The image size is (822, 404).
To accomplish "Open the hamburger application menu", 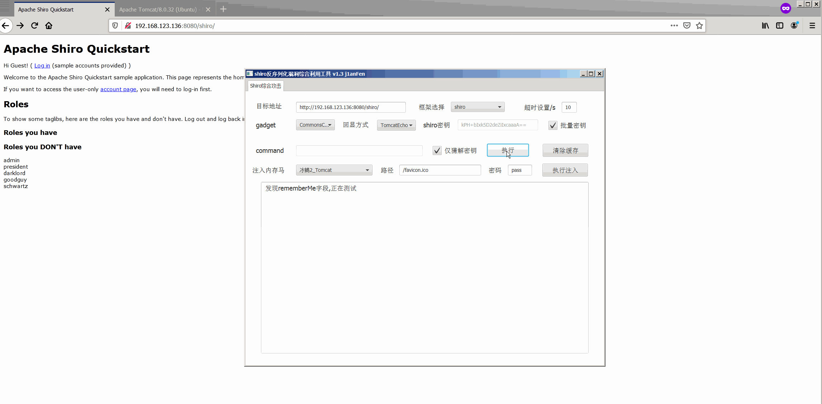I will click(x=812, y=25).
